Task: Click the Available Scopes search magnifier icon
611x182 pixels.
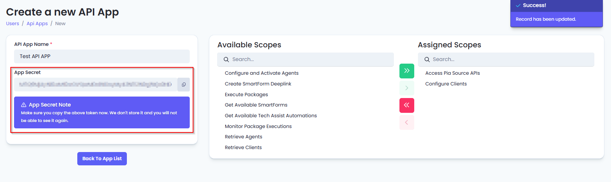Action: (x=226, y=60)
